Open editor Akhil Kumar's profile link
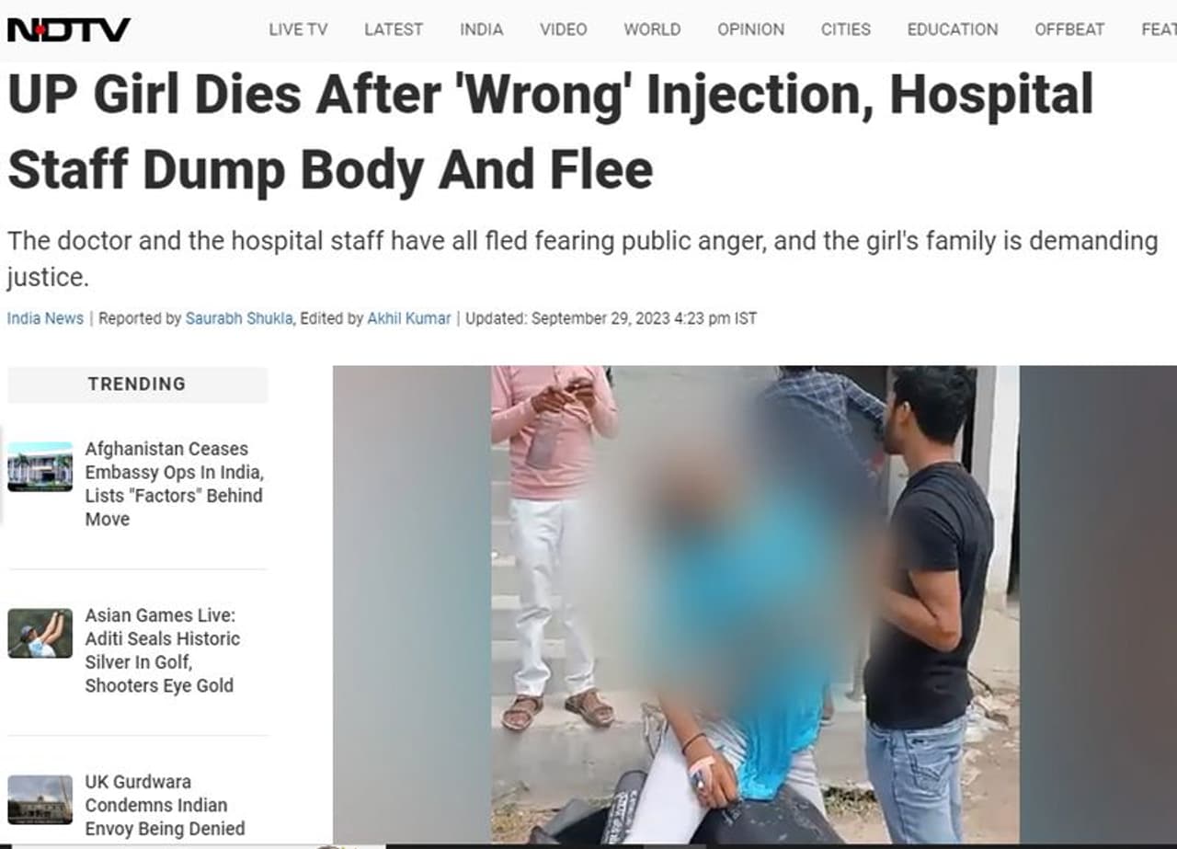This screenshot has height=849, width=1177. 409,318
